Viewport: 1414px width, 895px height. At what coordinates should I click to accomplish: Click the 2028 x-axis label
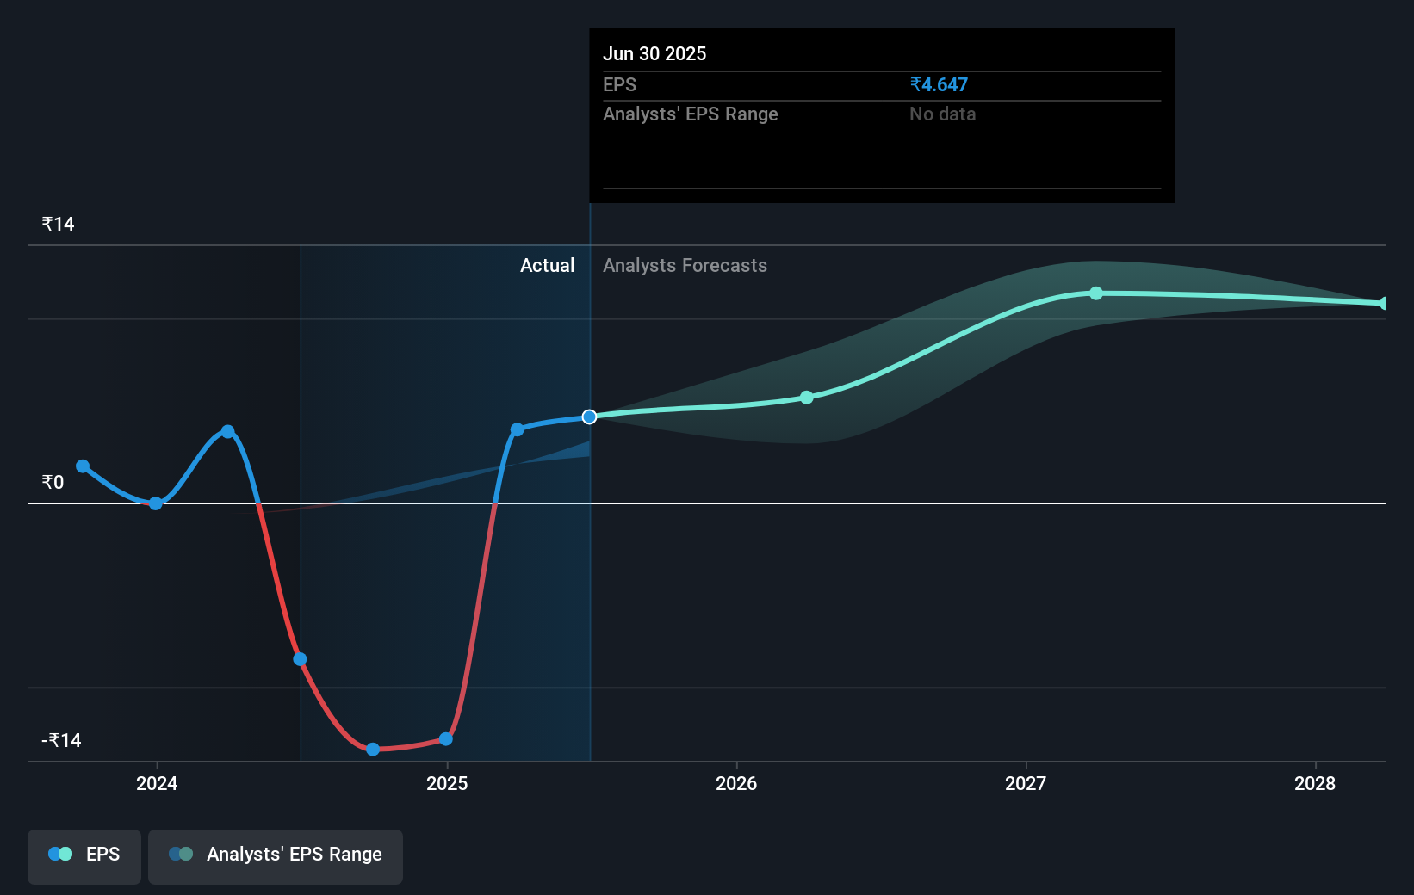click(1315, 783)
